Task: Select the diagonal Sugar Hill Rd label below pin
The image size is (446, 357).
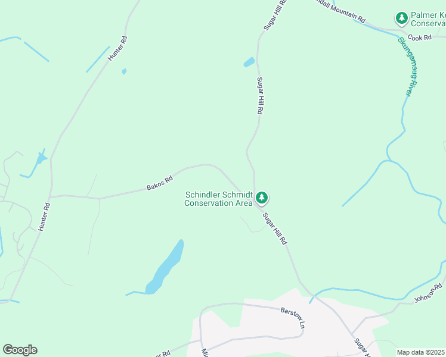Action: click(x=275, y=228)
